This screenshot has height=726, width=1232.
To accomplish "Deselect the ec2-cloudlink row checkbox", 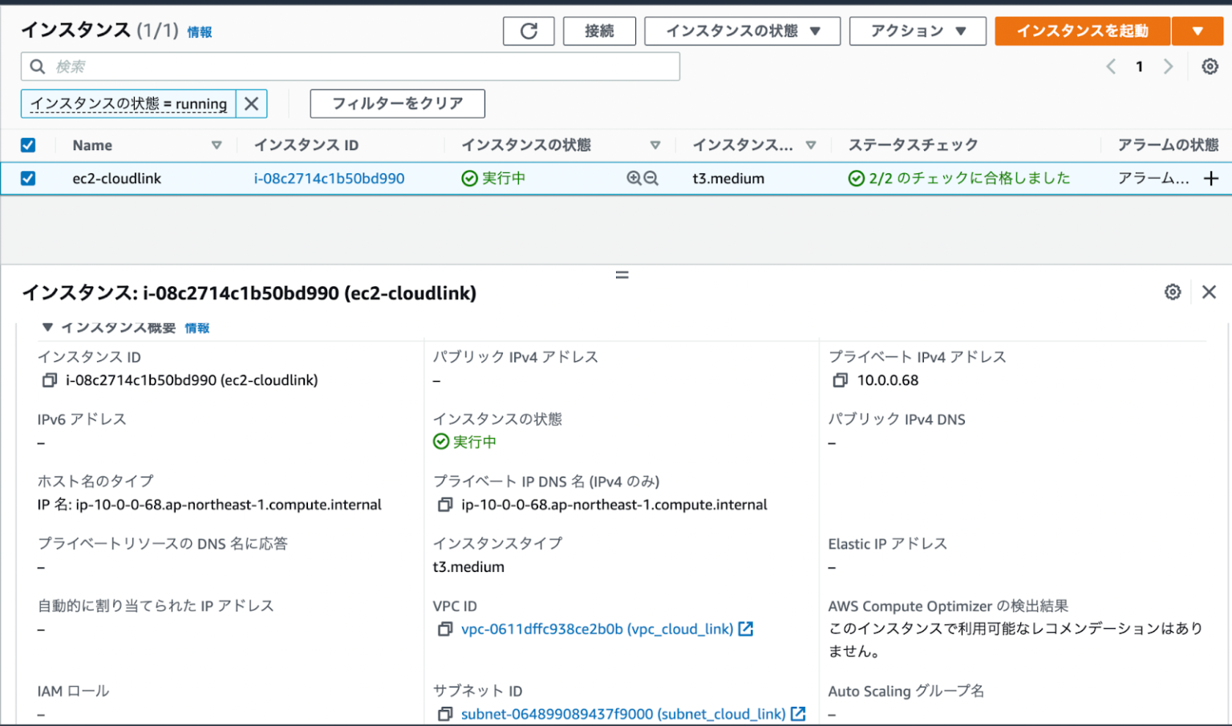I will click(28, 178).
